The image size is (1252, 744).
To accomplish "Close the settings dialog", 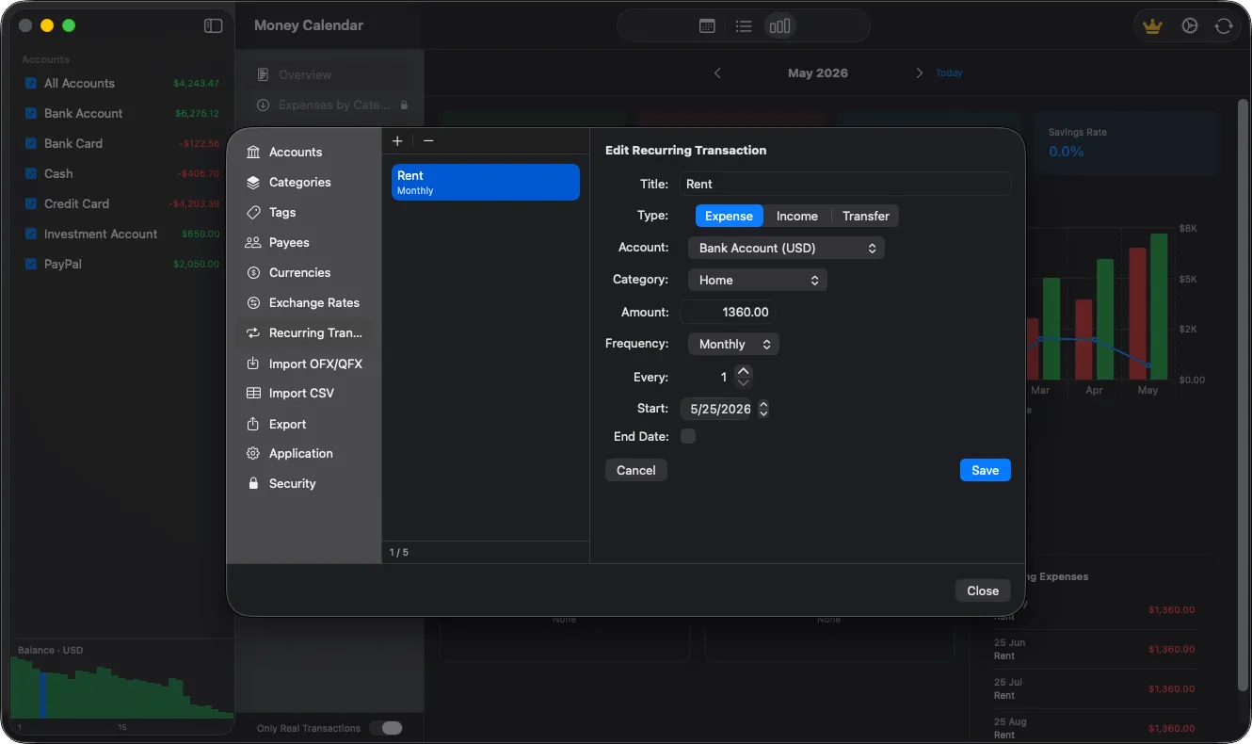I will (983, 590).
